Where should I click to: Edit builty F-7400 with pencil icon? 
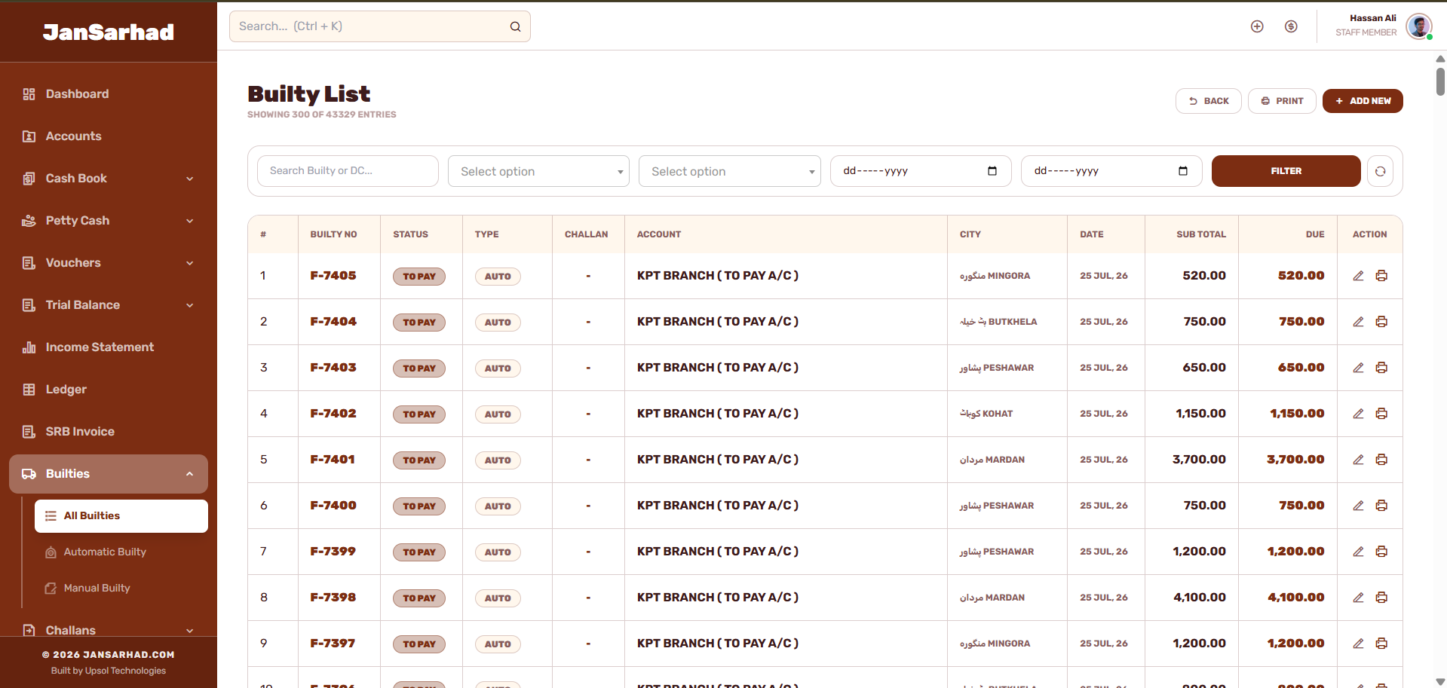(1358, 506)
